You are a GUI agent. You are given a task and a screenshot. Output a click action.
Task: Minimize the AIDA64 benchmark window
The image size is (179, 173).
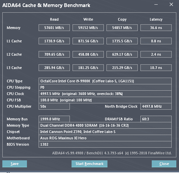point(156,5)
